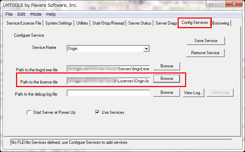Viewport: 245px width, 152px height.
Task: Enable Start Server at Power Up checkbox
Action: (x=29, y=112)
